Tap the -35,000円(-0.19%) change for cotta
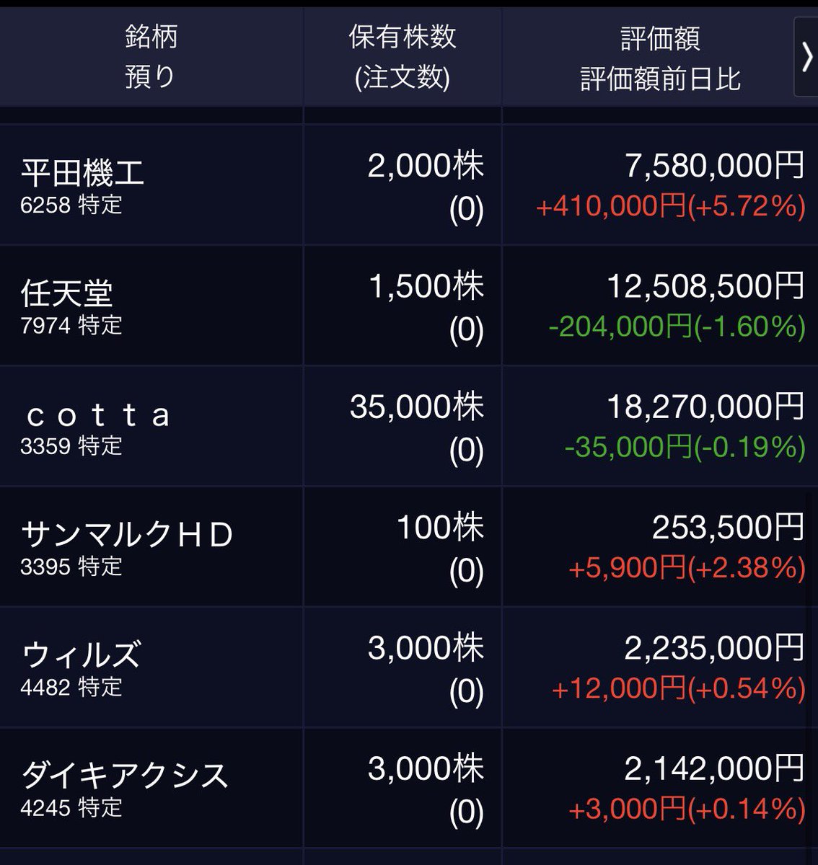This screenshot has height=865, width=818. click(x=685, y=448)
